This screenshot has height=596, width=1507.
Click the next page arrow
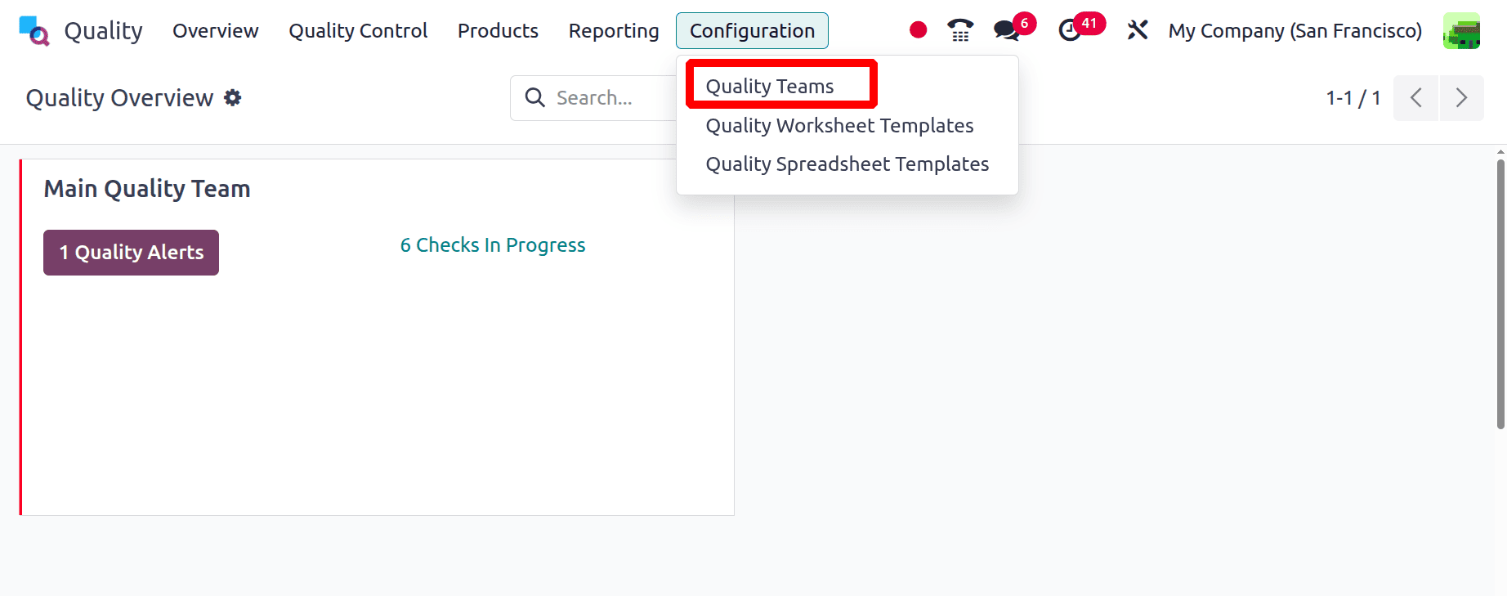point(1462,97)
